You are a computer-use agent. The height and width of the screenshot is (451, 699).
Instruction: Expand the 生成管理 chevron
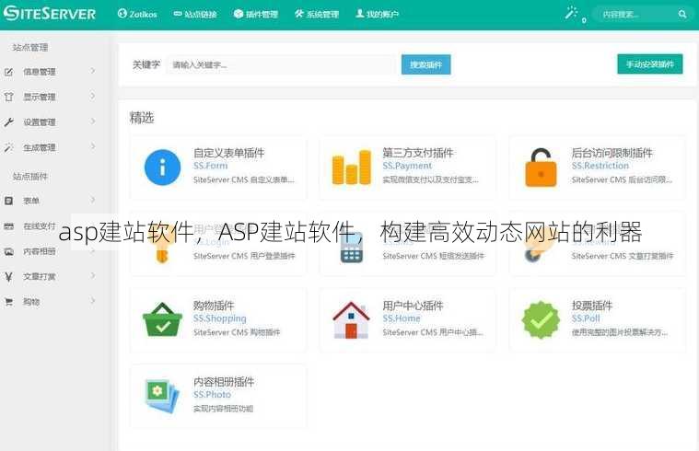[93, 146]
